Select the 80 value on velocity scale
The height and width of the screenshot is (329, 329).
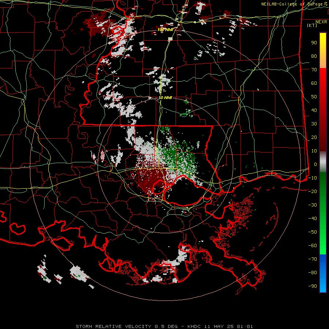tap(314, 56)
